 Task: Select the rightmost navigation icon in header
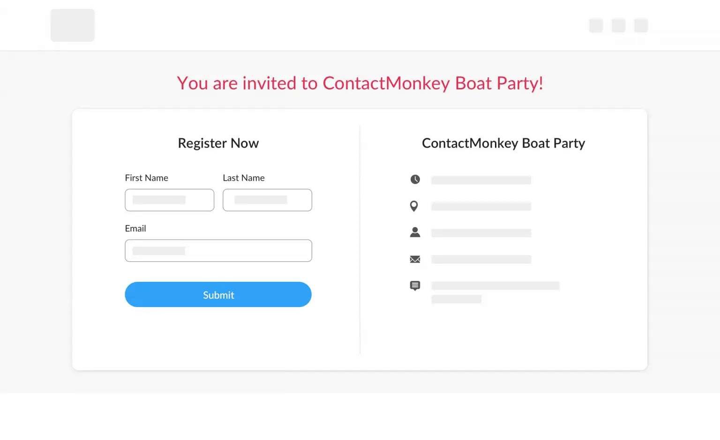pyautogui.click(x=640, y=26)
